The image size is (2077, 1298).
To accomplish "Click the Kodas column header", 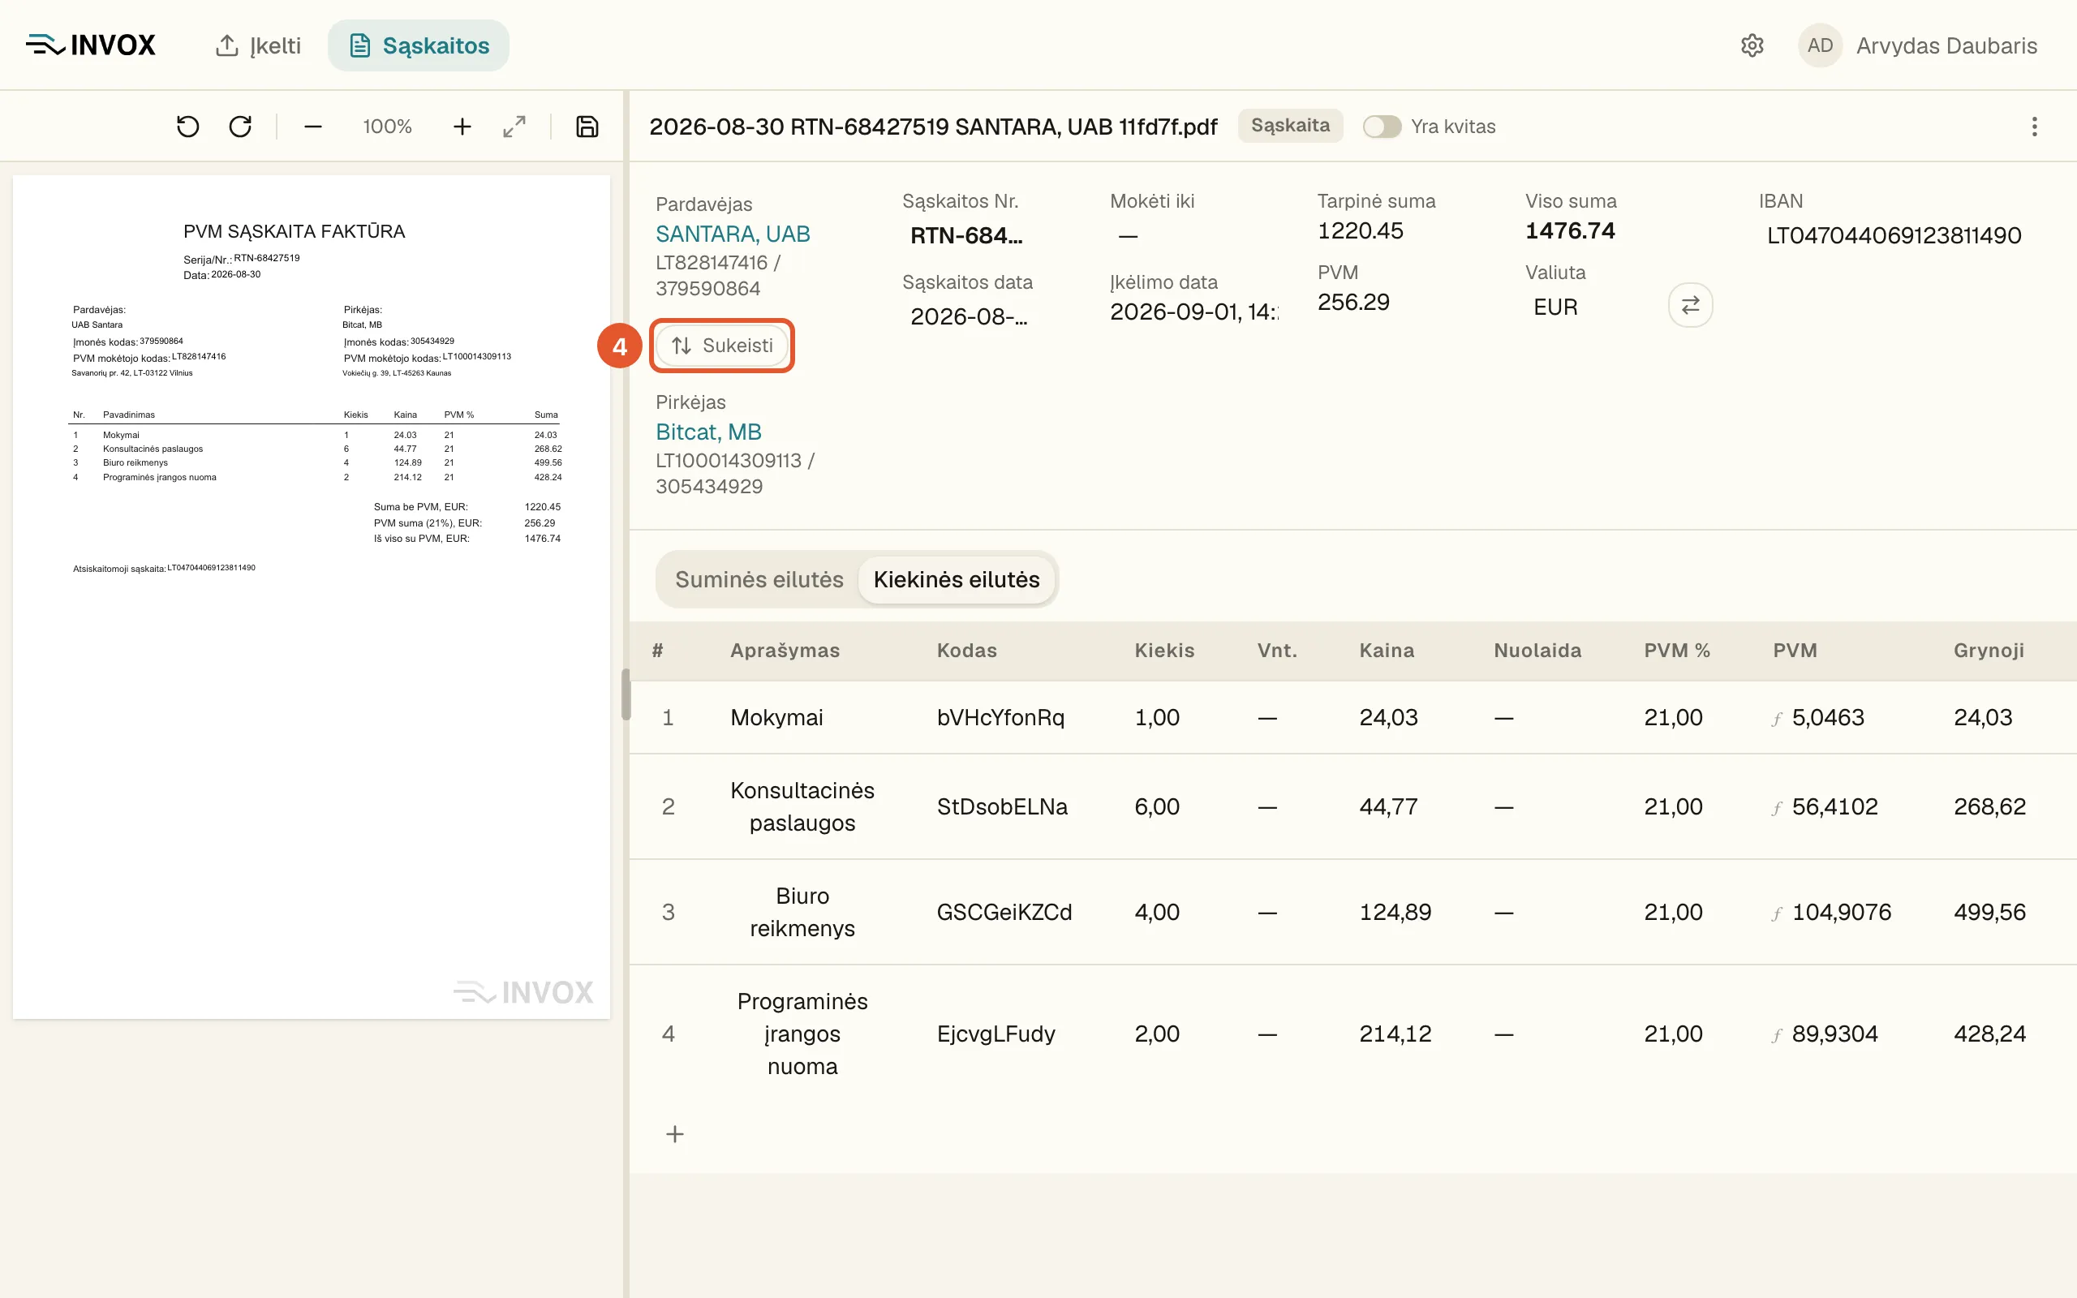I will tap(966, 651).
